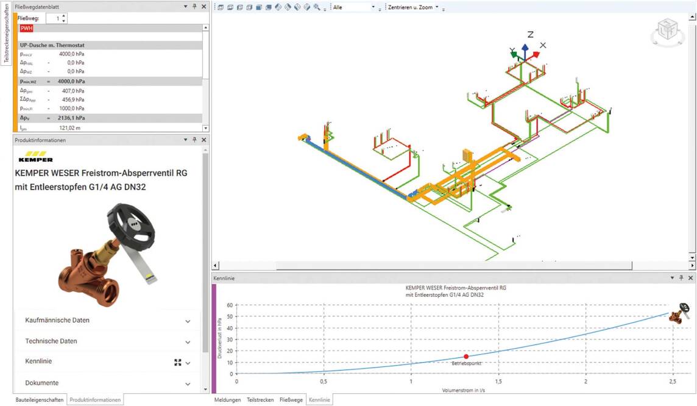Image resolution: width=697 pixels, height=406 pixels.
Task: Click the red PWH label
Action: pyautogui.click(x=26, y=28)
